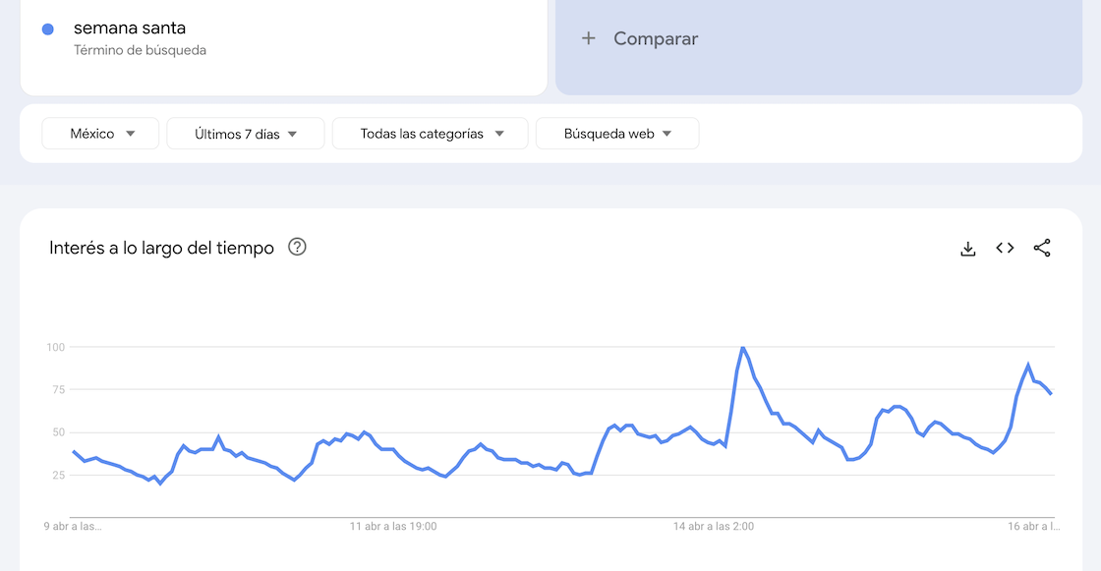Image resolution: width=1101 pixels, height=571 pixels.
Task: Open the help icon beside chart title
Action: click(297, 248)
